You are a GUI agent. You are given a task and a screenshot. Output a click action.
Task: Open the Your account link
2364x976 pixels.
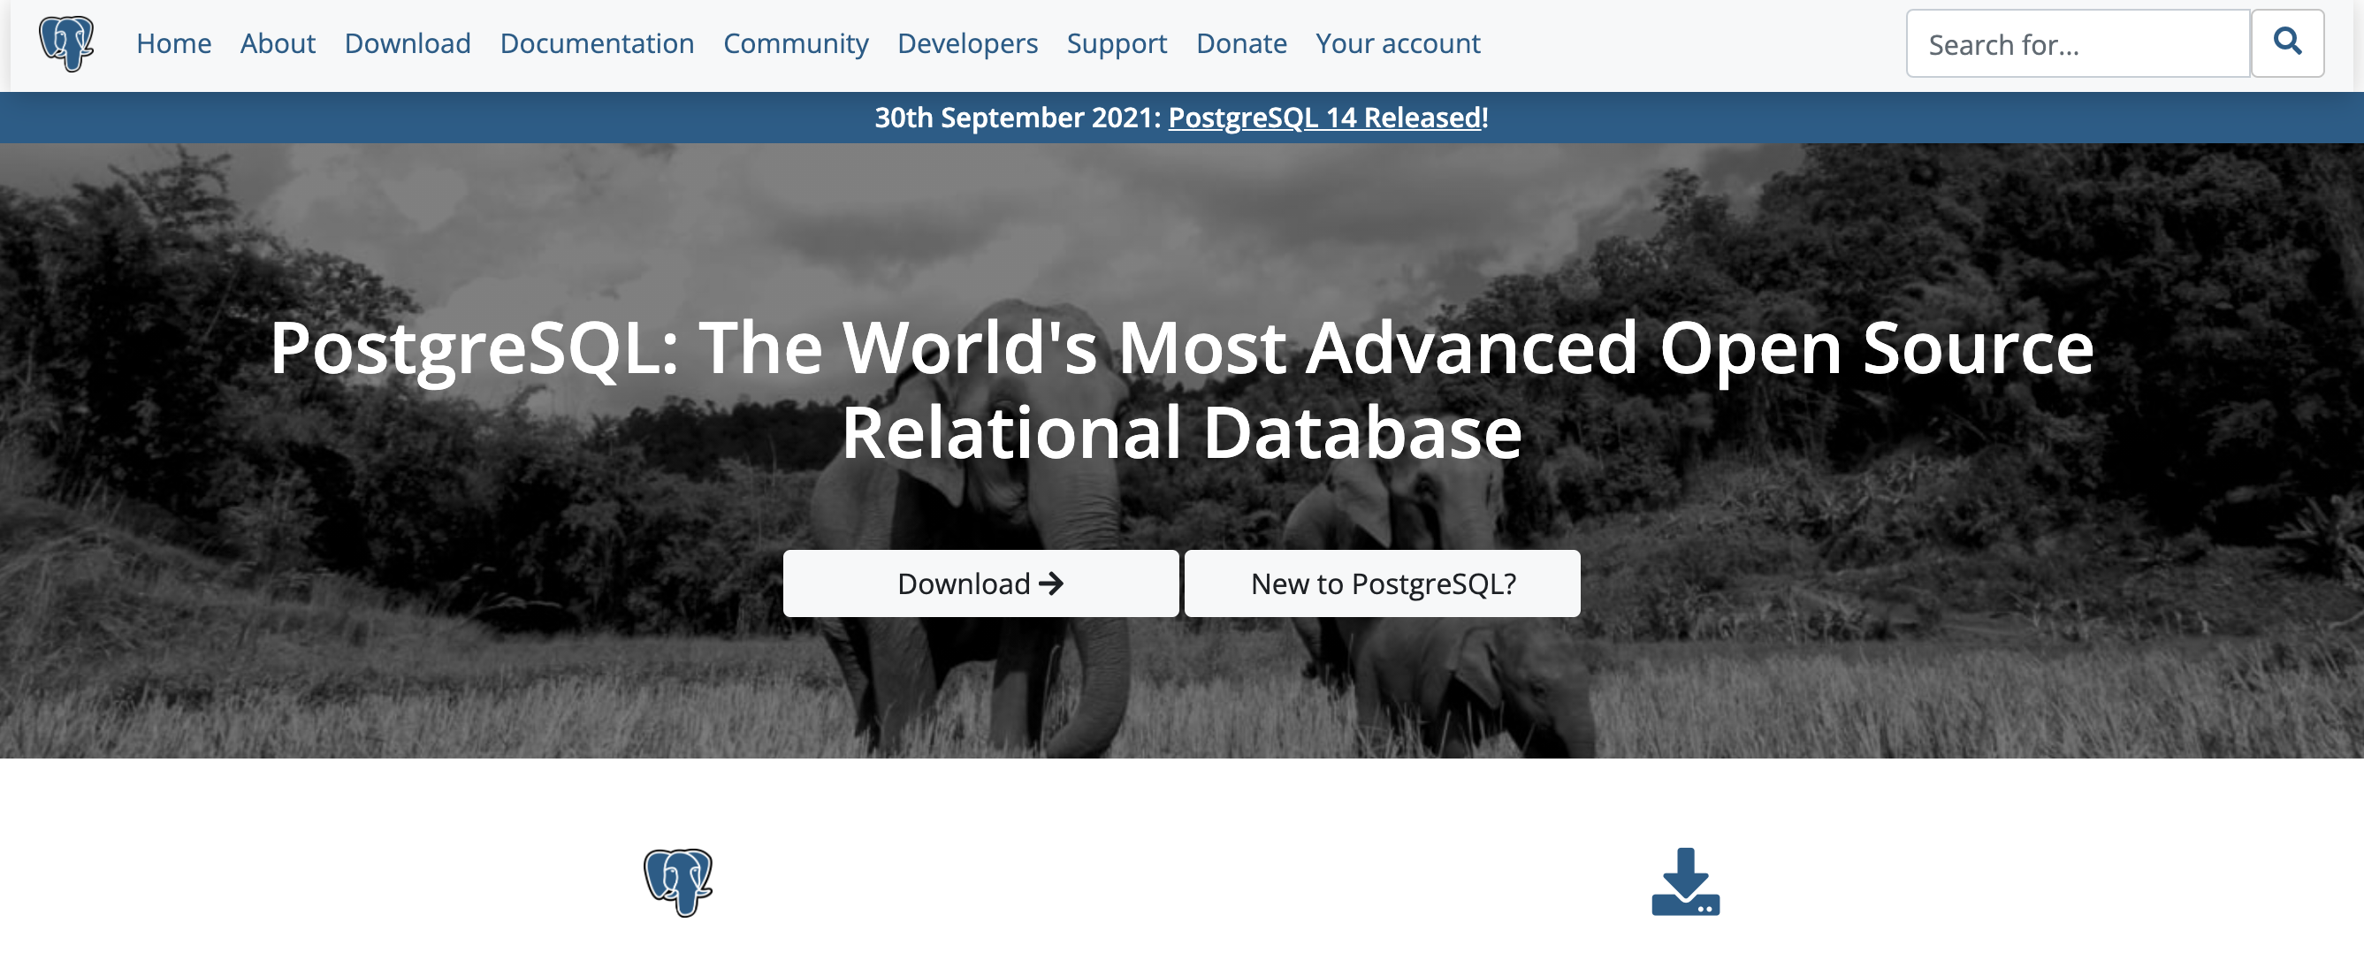(1397, 43)
